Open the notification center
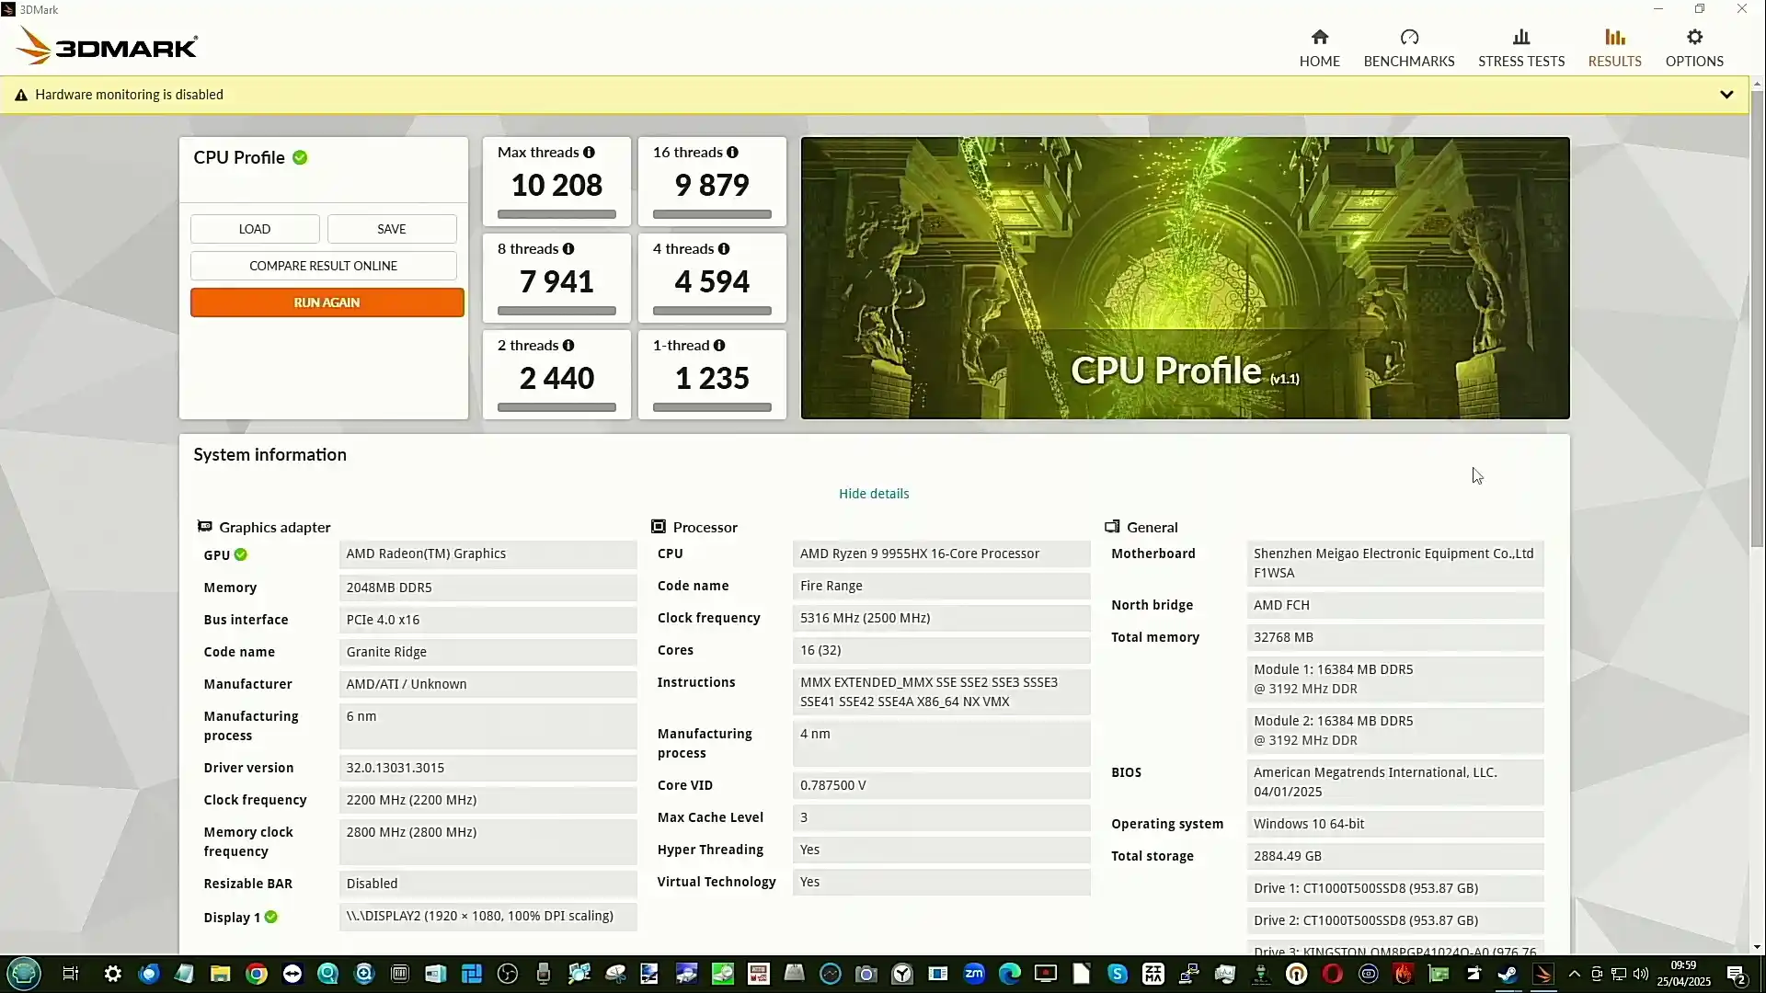1766x993 pixels. (1737, 975)
